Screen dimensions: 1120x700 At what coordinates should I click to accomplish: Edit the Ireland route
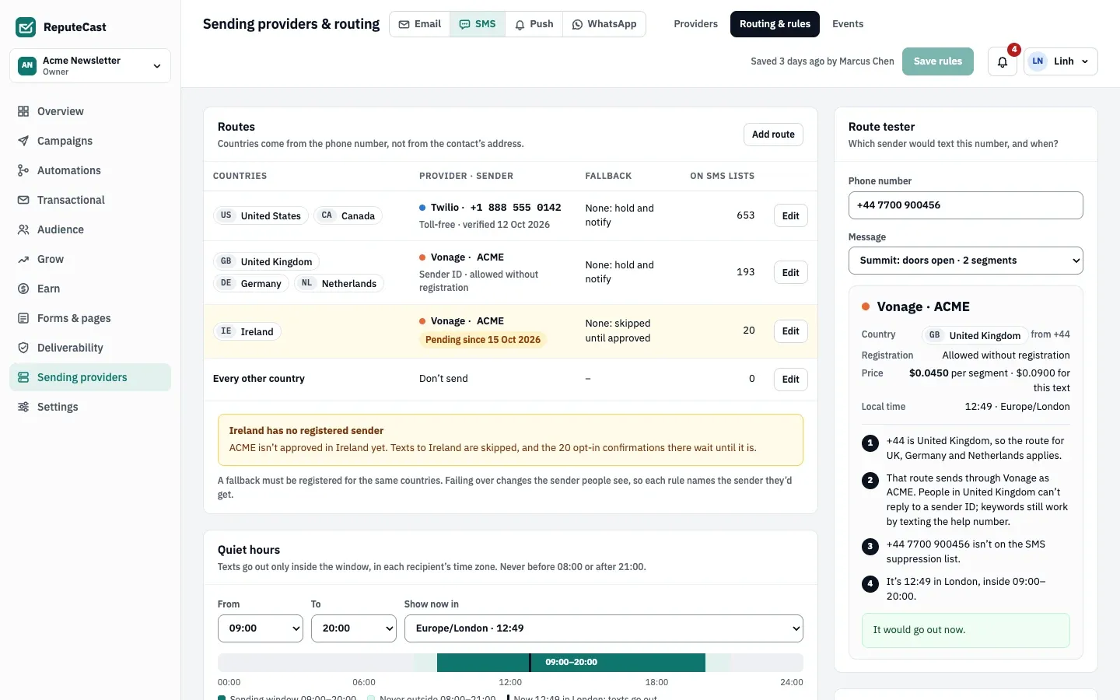[791, 331]
